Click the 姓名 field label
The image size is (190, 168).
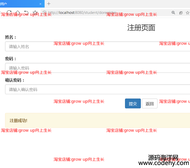[10, 37]
